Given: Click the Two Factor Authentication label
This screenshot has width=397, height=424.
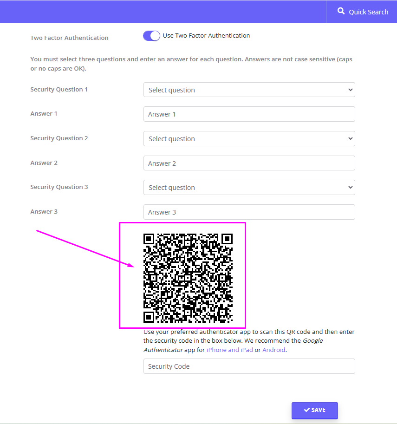Looking at the screenshot, I should [69, 38].
